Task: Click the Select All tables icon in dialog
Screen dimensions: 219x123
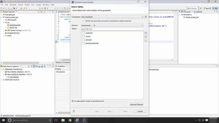Action: click(146, 33)
